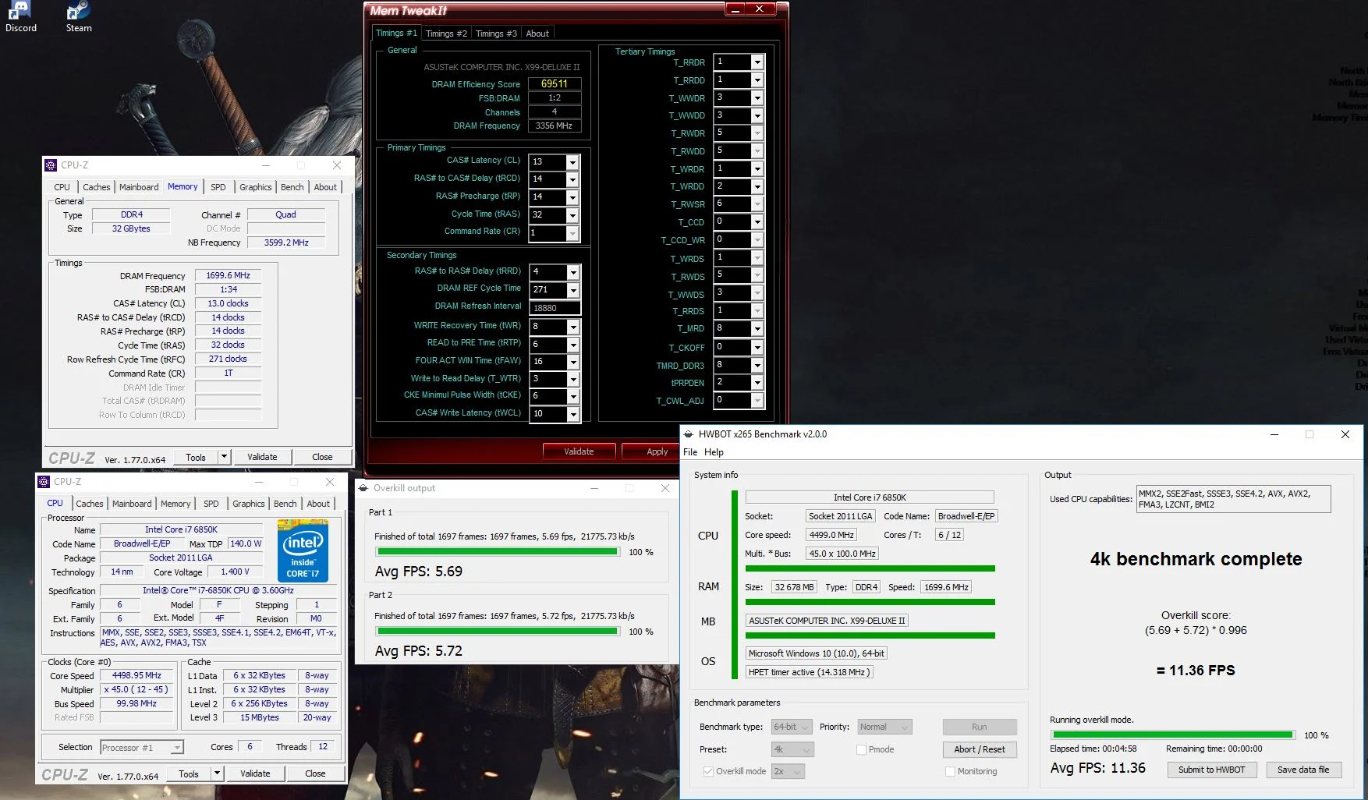Expand the Tools arrow in CPU-Z Memory window
This screenshot has width=1368, height=800.
[224, 457]
